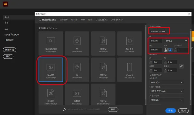Viewport: 194px width, 115px height.
Task: Click the blue 作成 button
Action: coord(170,110)
